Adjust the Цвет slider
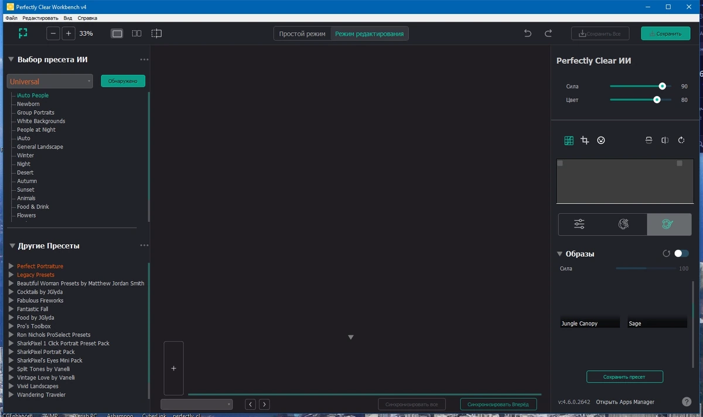Viewport: 703px width, 417px height. [x=640, y=100]
